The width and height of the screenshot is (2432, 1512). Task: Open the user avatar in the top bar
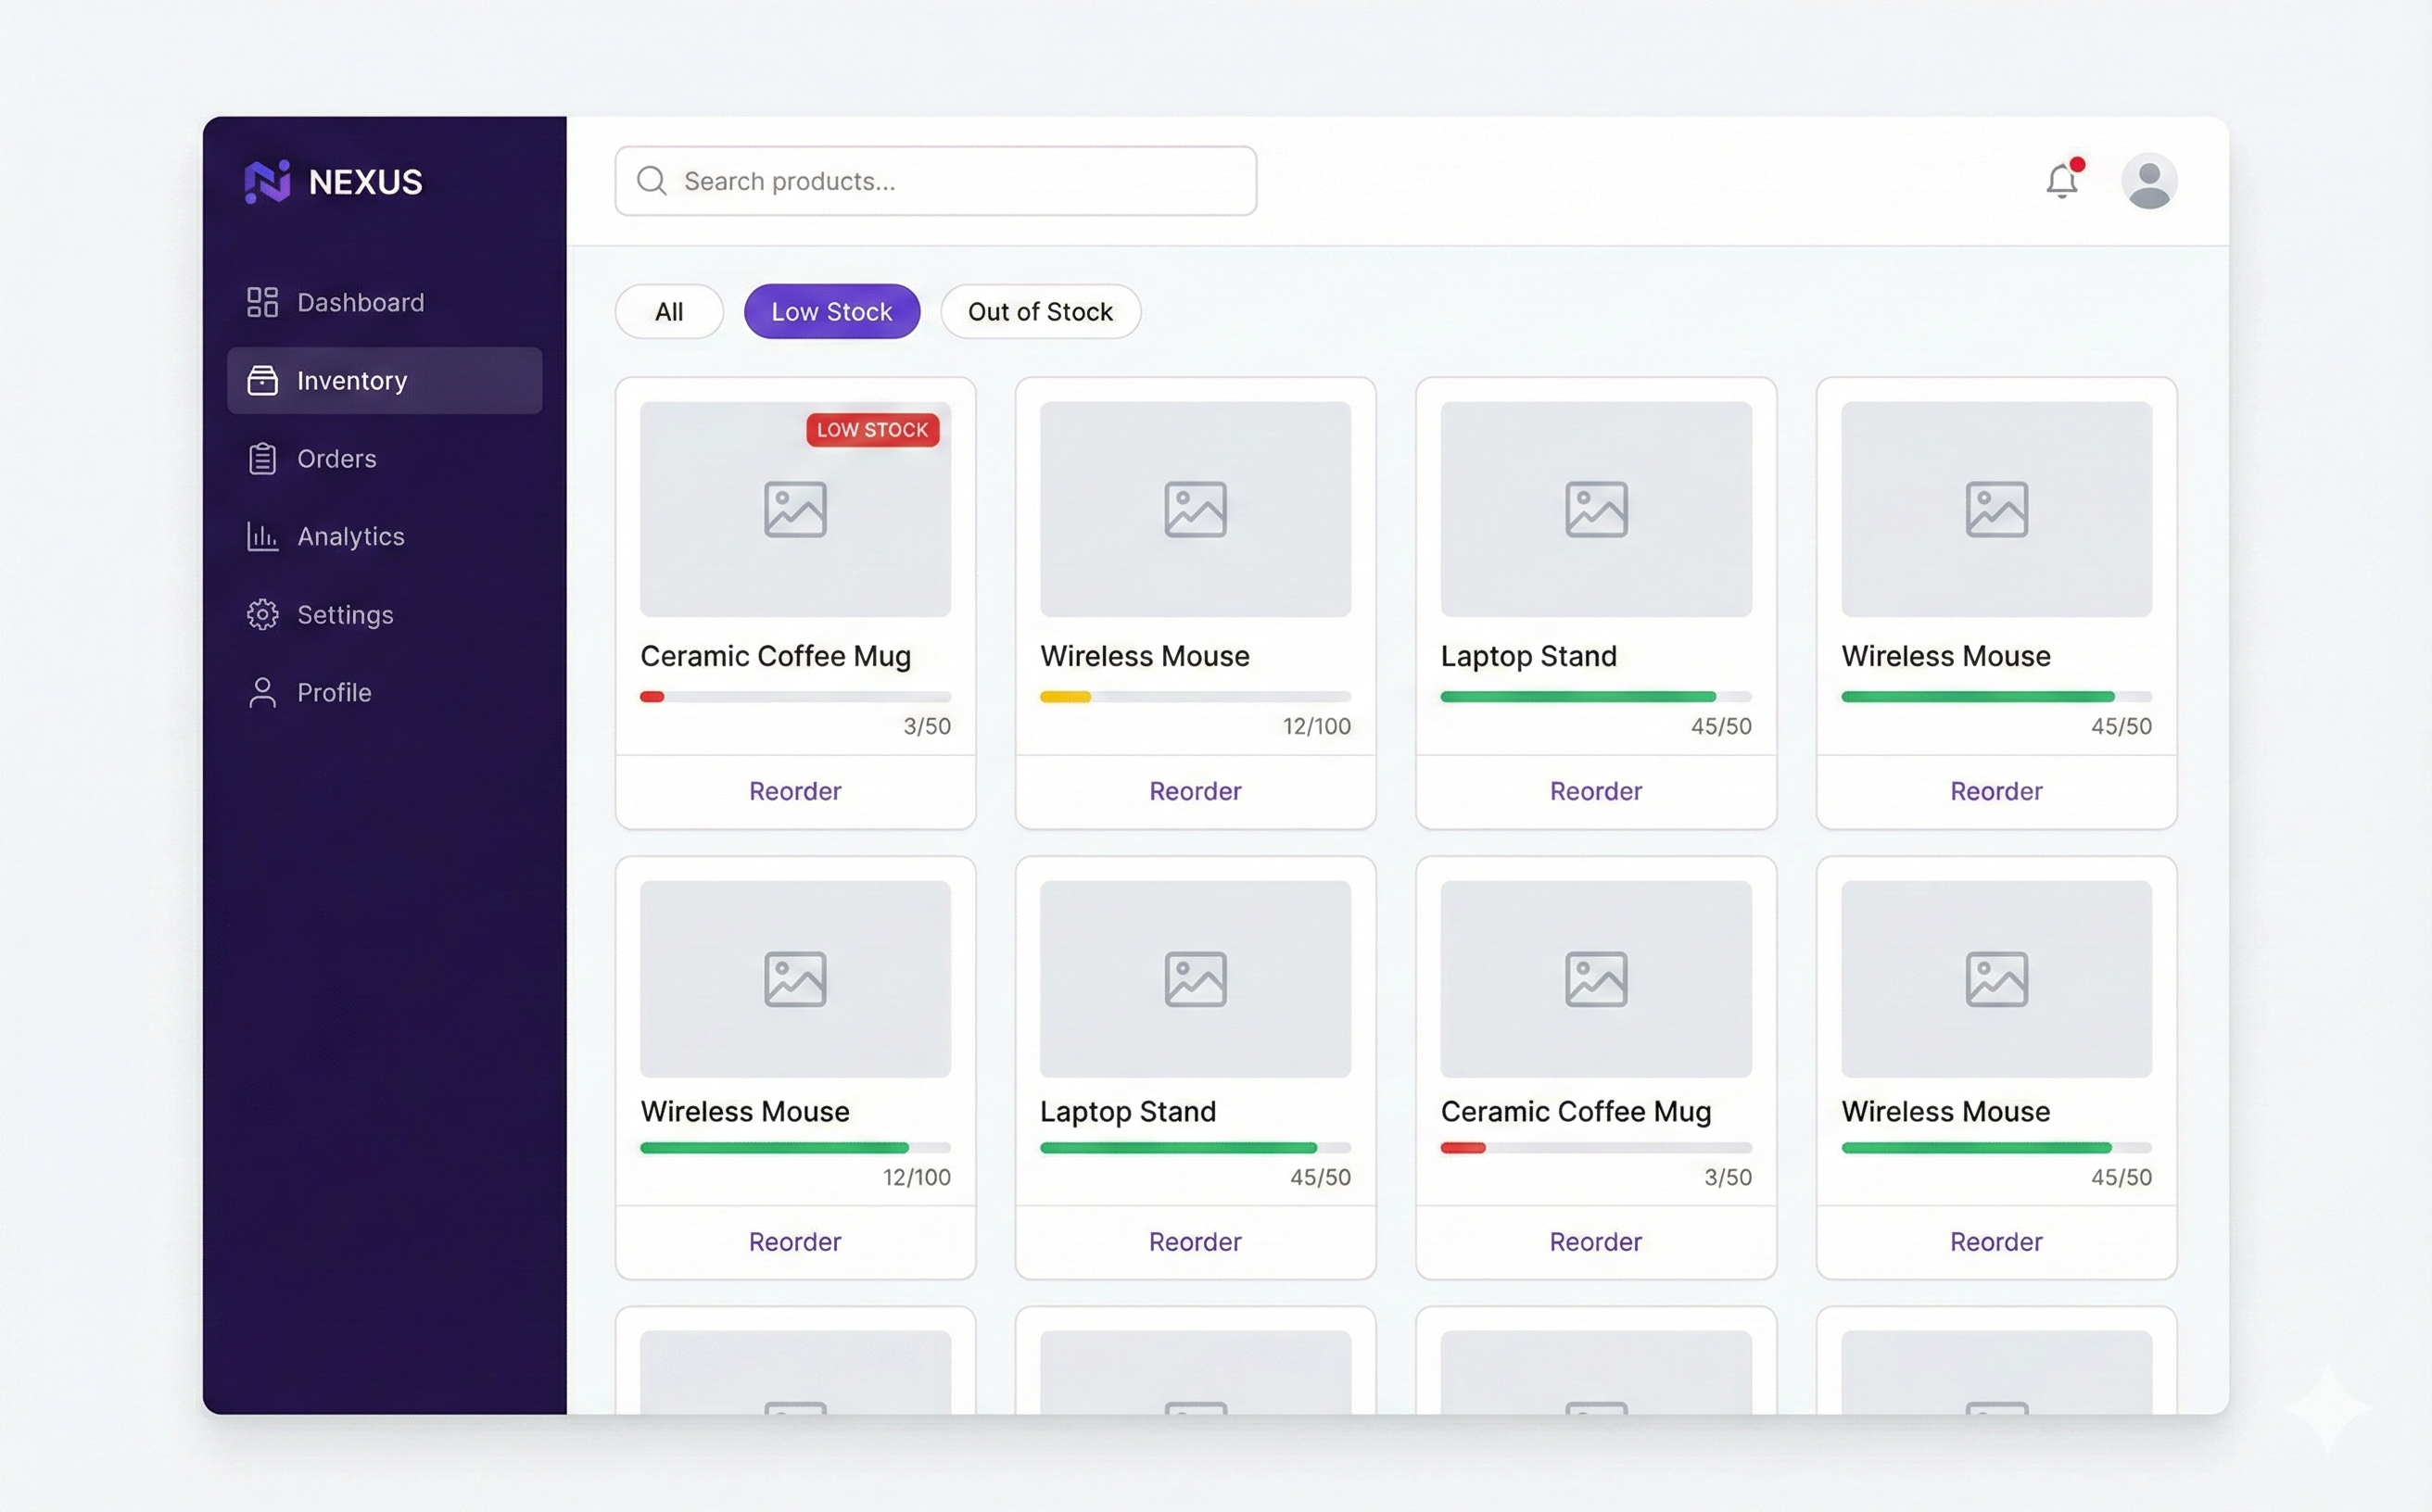(x=2149, y=181)
